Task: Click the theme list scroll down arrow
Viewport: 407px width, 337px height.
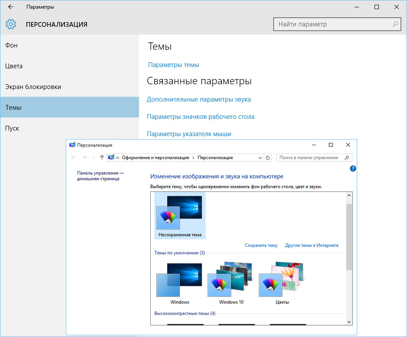Action: tap(349, 322)
